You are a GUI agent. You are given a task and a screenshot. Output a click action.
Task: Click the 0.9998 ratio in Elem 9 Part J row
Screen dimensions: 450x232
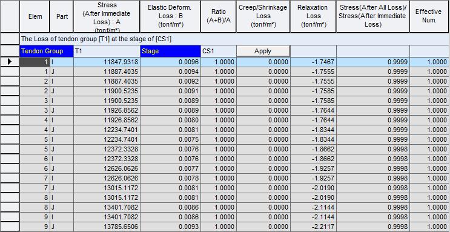[x=373, y=227]
